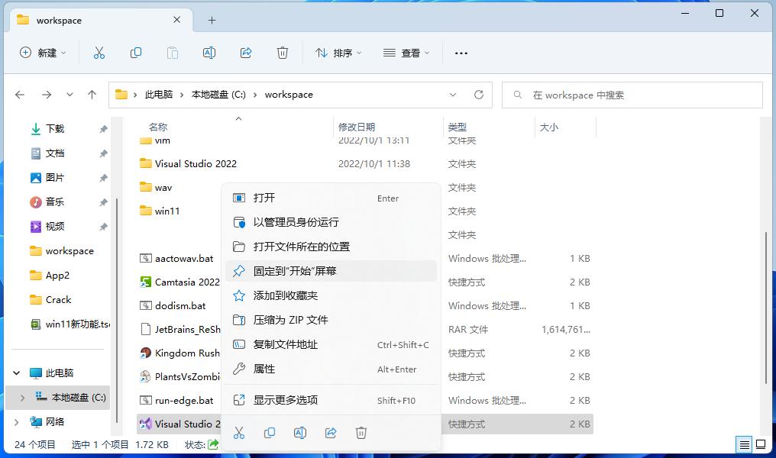Screen dimensions: 776x458
Task: Click 此电脑 in the breadcrumb path
Action: coord(158,94)
